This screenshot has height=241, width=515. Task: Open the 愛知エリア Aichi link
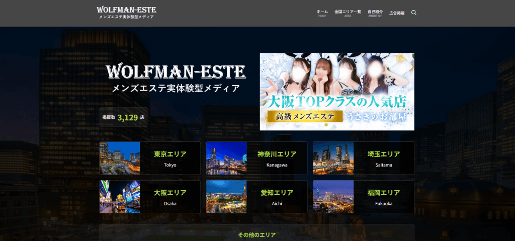[x=277, y=197]
